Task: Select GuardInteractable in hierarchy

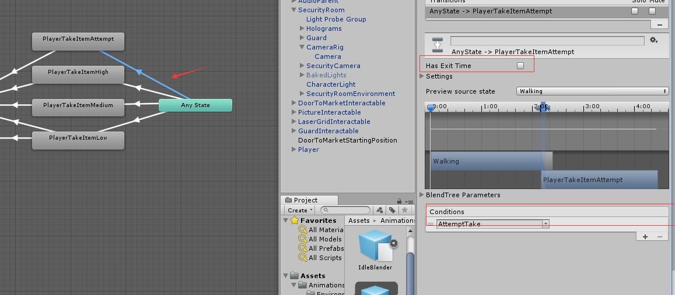Action: pyautogui.click(x=328, y=131)
